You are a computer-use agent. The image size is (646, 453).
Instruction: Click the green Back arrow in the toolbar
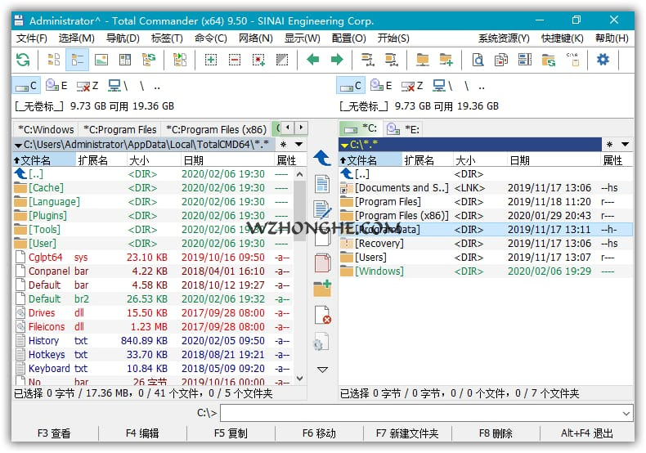click(x=312, y=60)
